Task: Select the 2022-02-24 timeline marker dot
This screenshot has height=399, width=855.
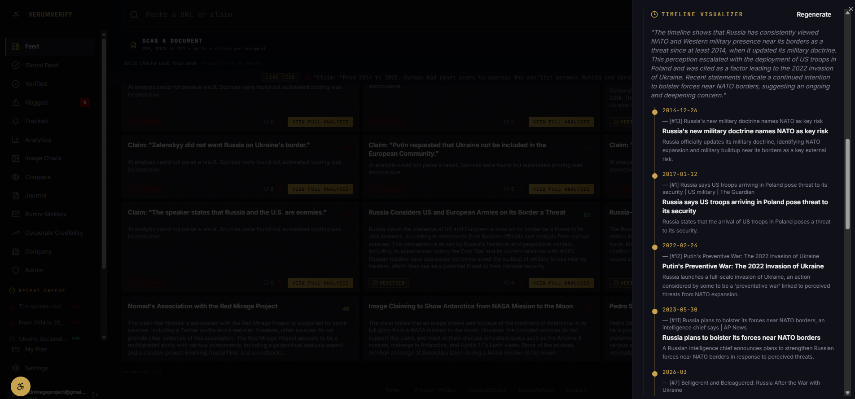Action: (x=655, y=247)
